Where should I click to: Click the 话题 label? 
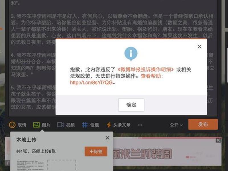click(95, 125)
